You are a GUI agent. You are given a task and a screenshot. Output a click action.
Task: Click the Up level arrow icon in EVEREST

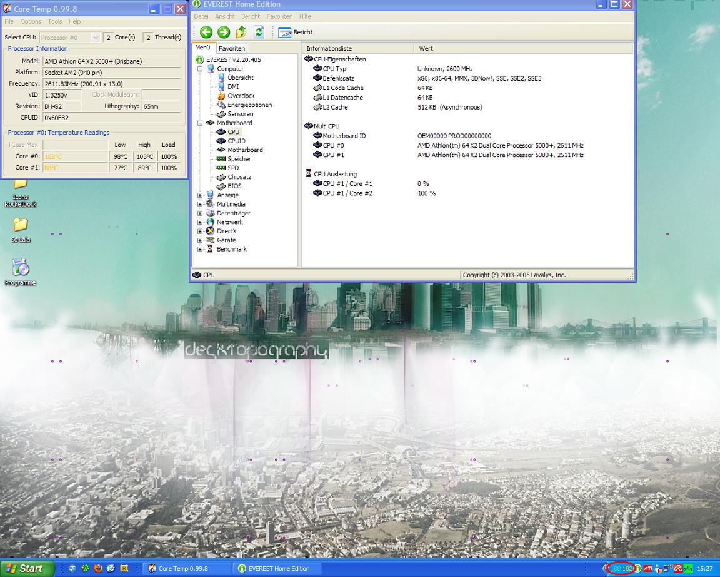pyautogui.click(x=241, y=32)
